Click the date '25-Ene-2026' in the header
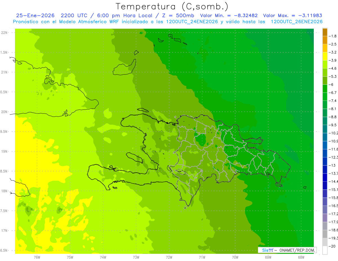 click(35, 15)
